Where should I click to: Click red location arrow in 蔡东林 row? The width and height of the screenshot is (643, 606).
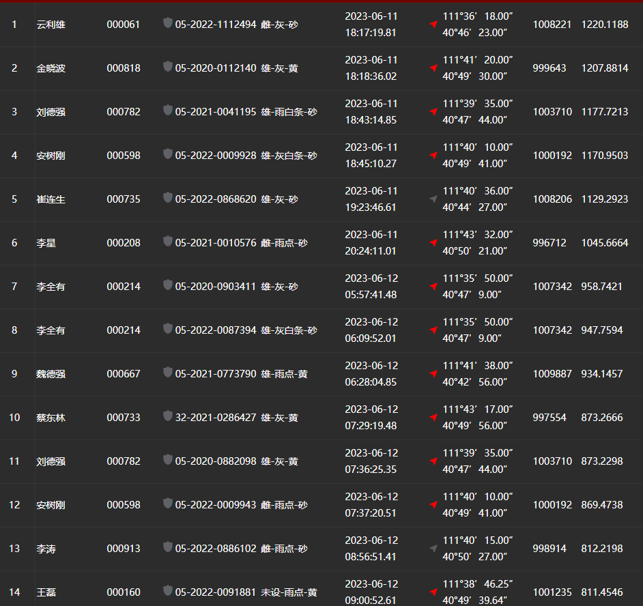[x=433, y=418]
